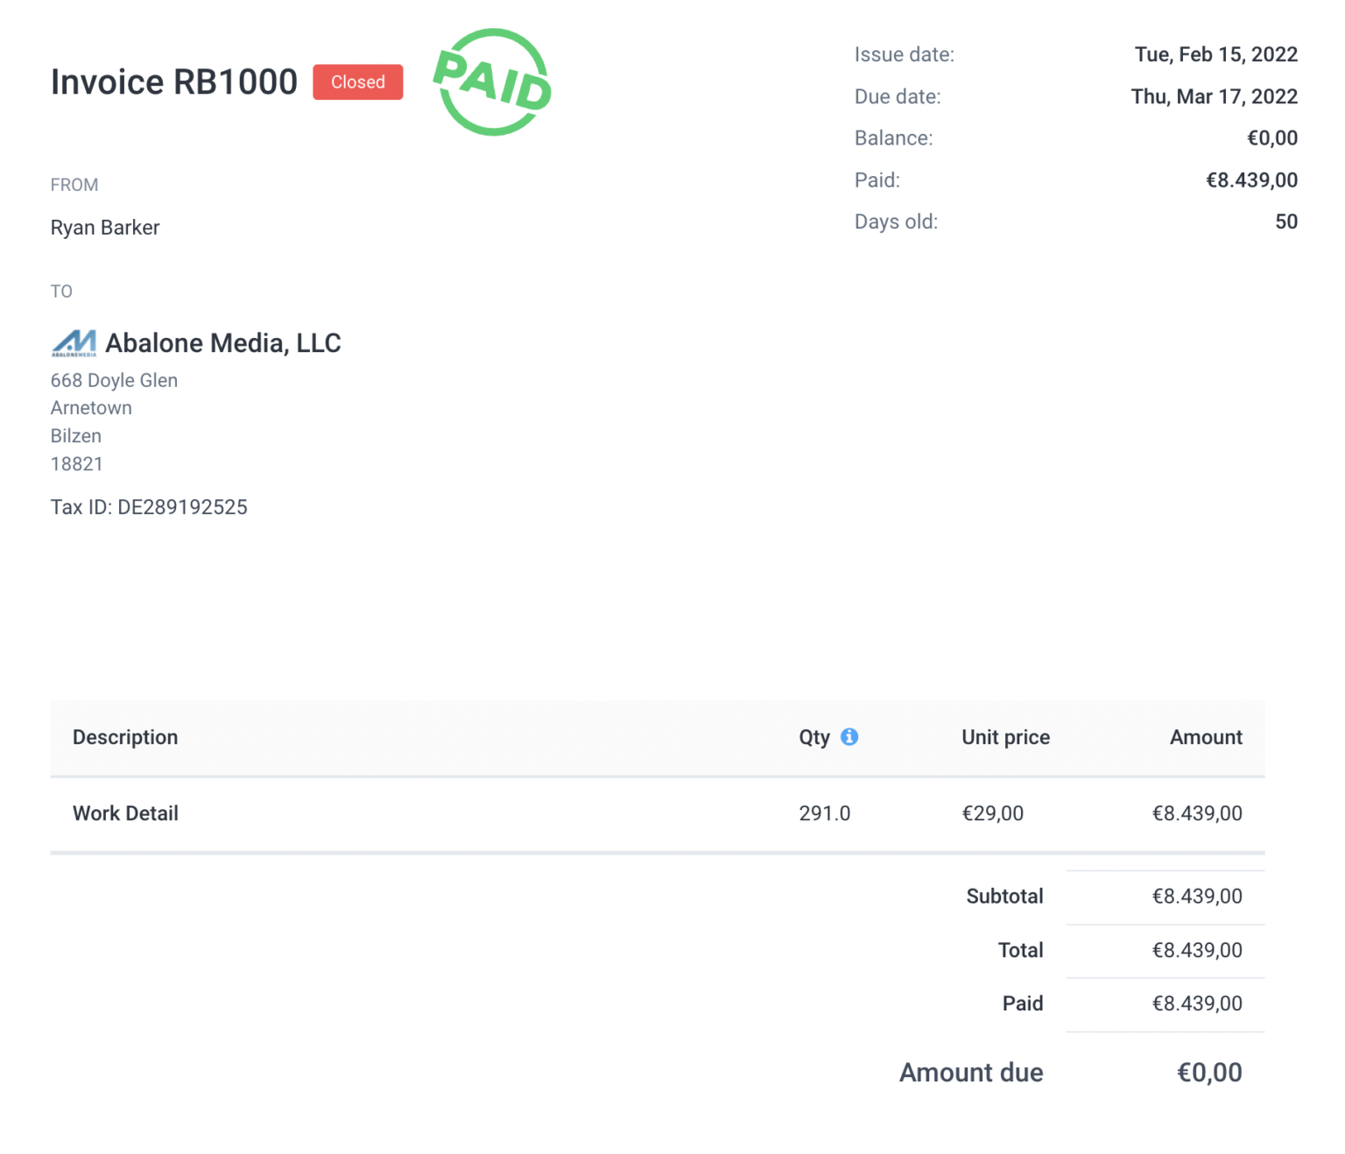Select the Work Detail line item

[125, 813]
